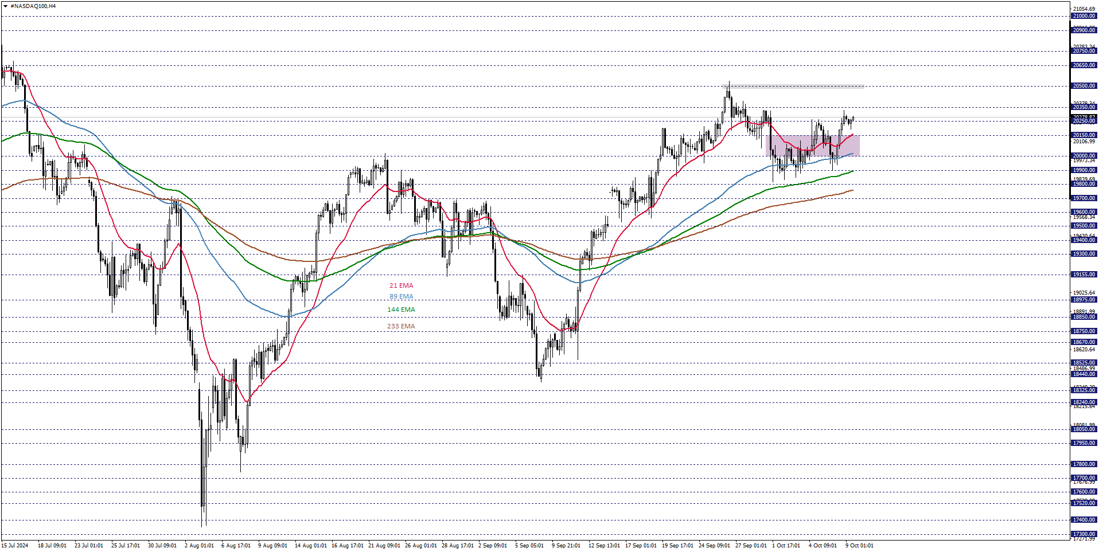Click the 27 Sep 01:01 time label
The width and height of the screenshot is (1099, 552).
click(751, 546)
